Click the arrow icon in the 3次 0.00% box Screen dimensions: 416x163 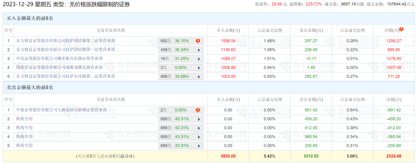[199, 68]
